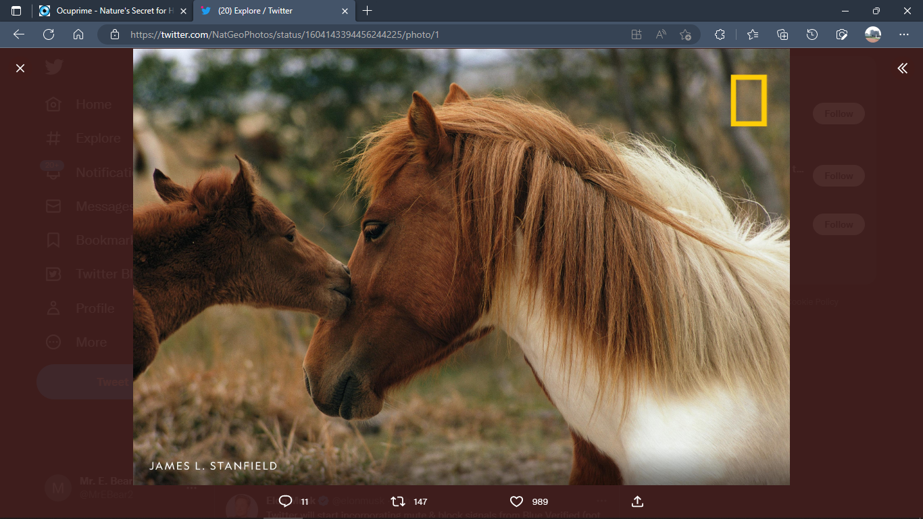Open the Favorites list icon
This screenshot has height=519, width=923.
click(753, 34)
